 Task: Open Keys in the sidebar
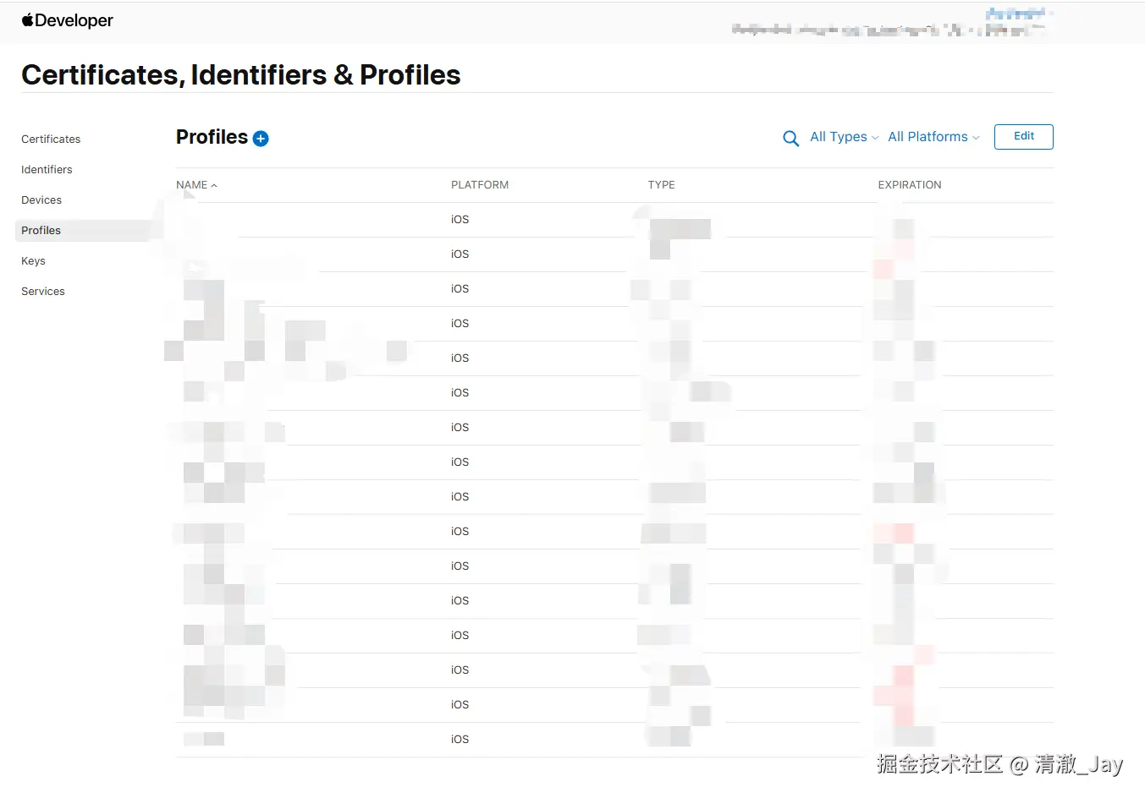[x=33, y=261]
